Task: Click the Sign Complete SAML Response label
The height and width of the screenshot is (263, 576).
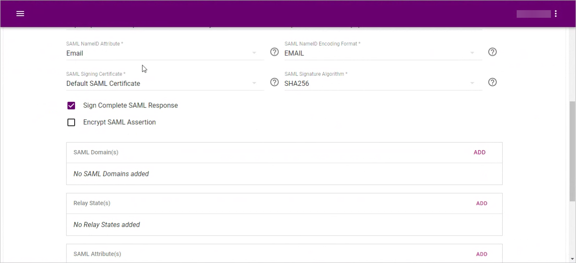Action: 131,106
